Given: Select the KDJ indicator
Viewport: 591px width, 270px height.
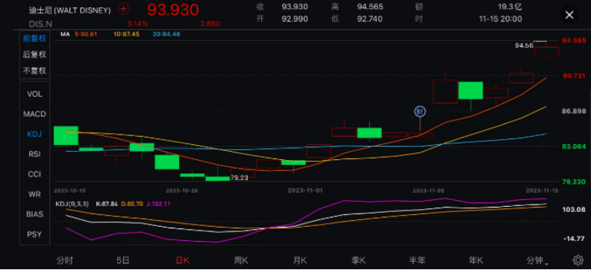Looking at the screenshot, I should point(34,134).
